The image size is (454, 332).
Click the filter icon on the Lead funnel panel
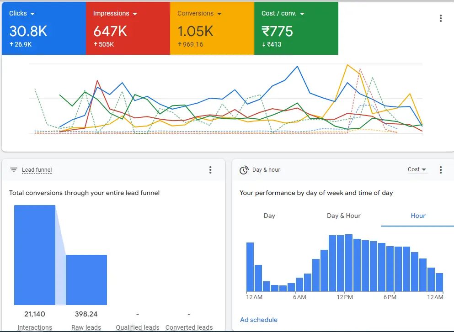pyautogui.click(x=13, y=169)
